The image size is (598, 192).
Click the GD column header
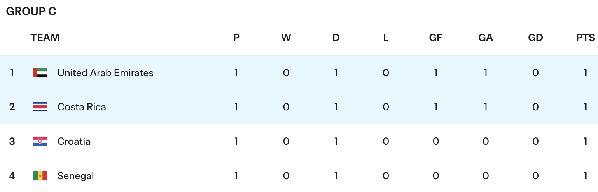[535, 38]
